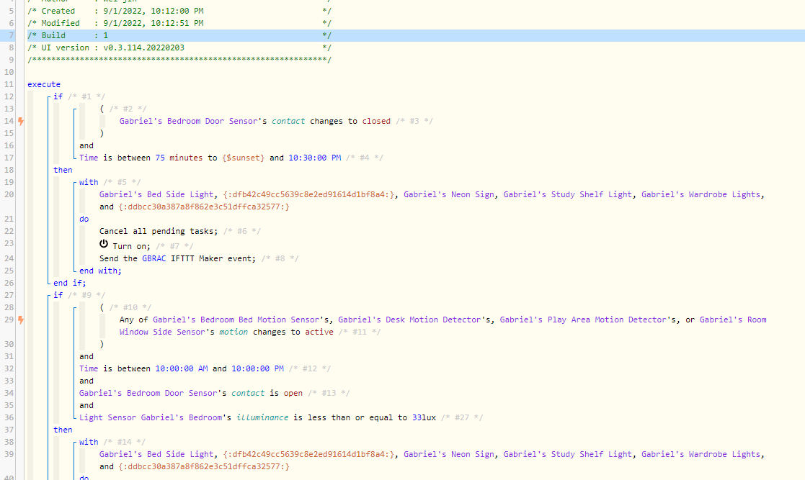Click the 10:00:00 PM end time
The width and height of the screenshot is (805, 480).
pos(257,368)
